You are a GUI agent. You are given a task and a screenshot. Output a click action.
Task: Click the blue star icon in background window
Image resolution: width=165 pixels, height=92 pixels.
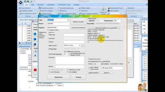click(35, 55)
